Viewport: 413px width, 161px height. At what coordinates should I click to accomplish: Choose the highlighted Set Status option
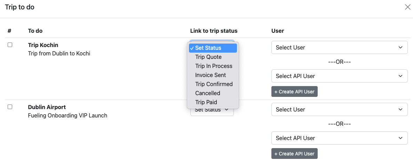coord(213,48)
